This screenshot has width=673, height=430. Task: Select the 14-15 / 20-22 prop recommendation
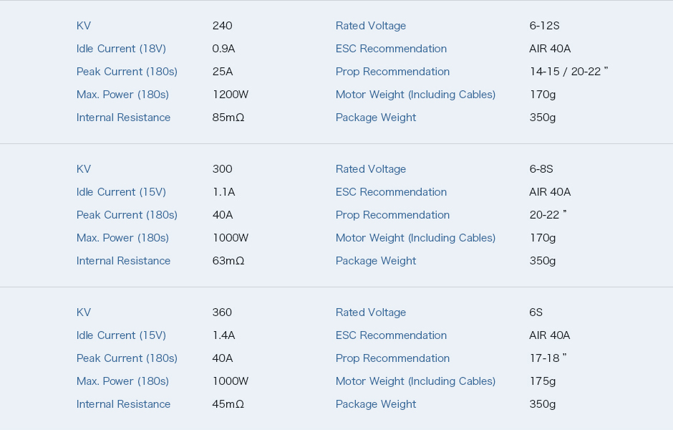(x=568, y=72)
